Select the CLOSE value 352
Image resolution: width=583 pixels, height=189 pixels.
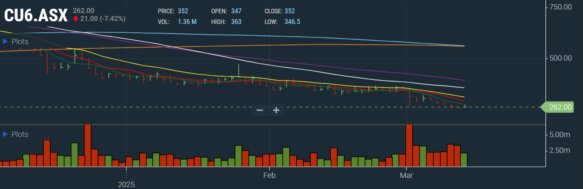pyautogui.click(x=290, y=11)
